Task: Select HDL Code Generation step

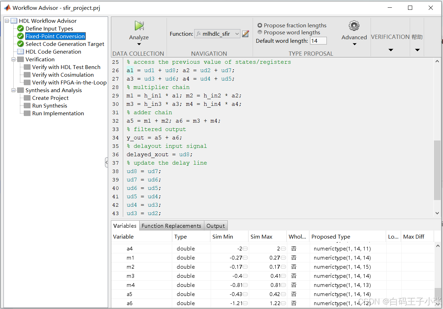Action: [53, 51]
